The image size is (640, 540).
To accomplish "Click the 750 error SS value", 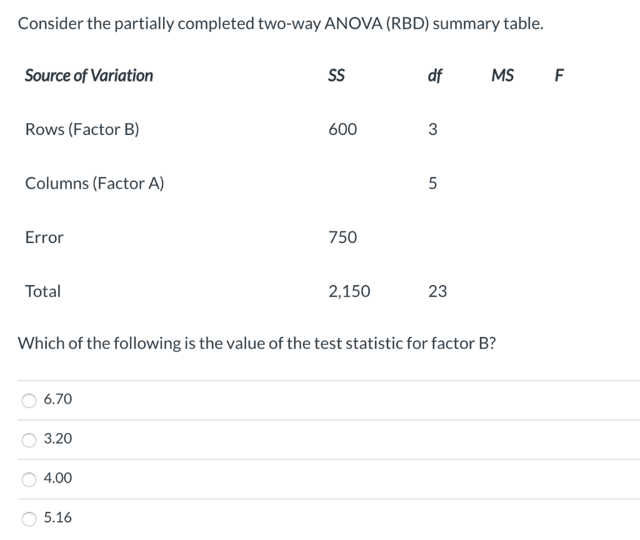I will 343,237.
